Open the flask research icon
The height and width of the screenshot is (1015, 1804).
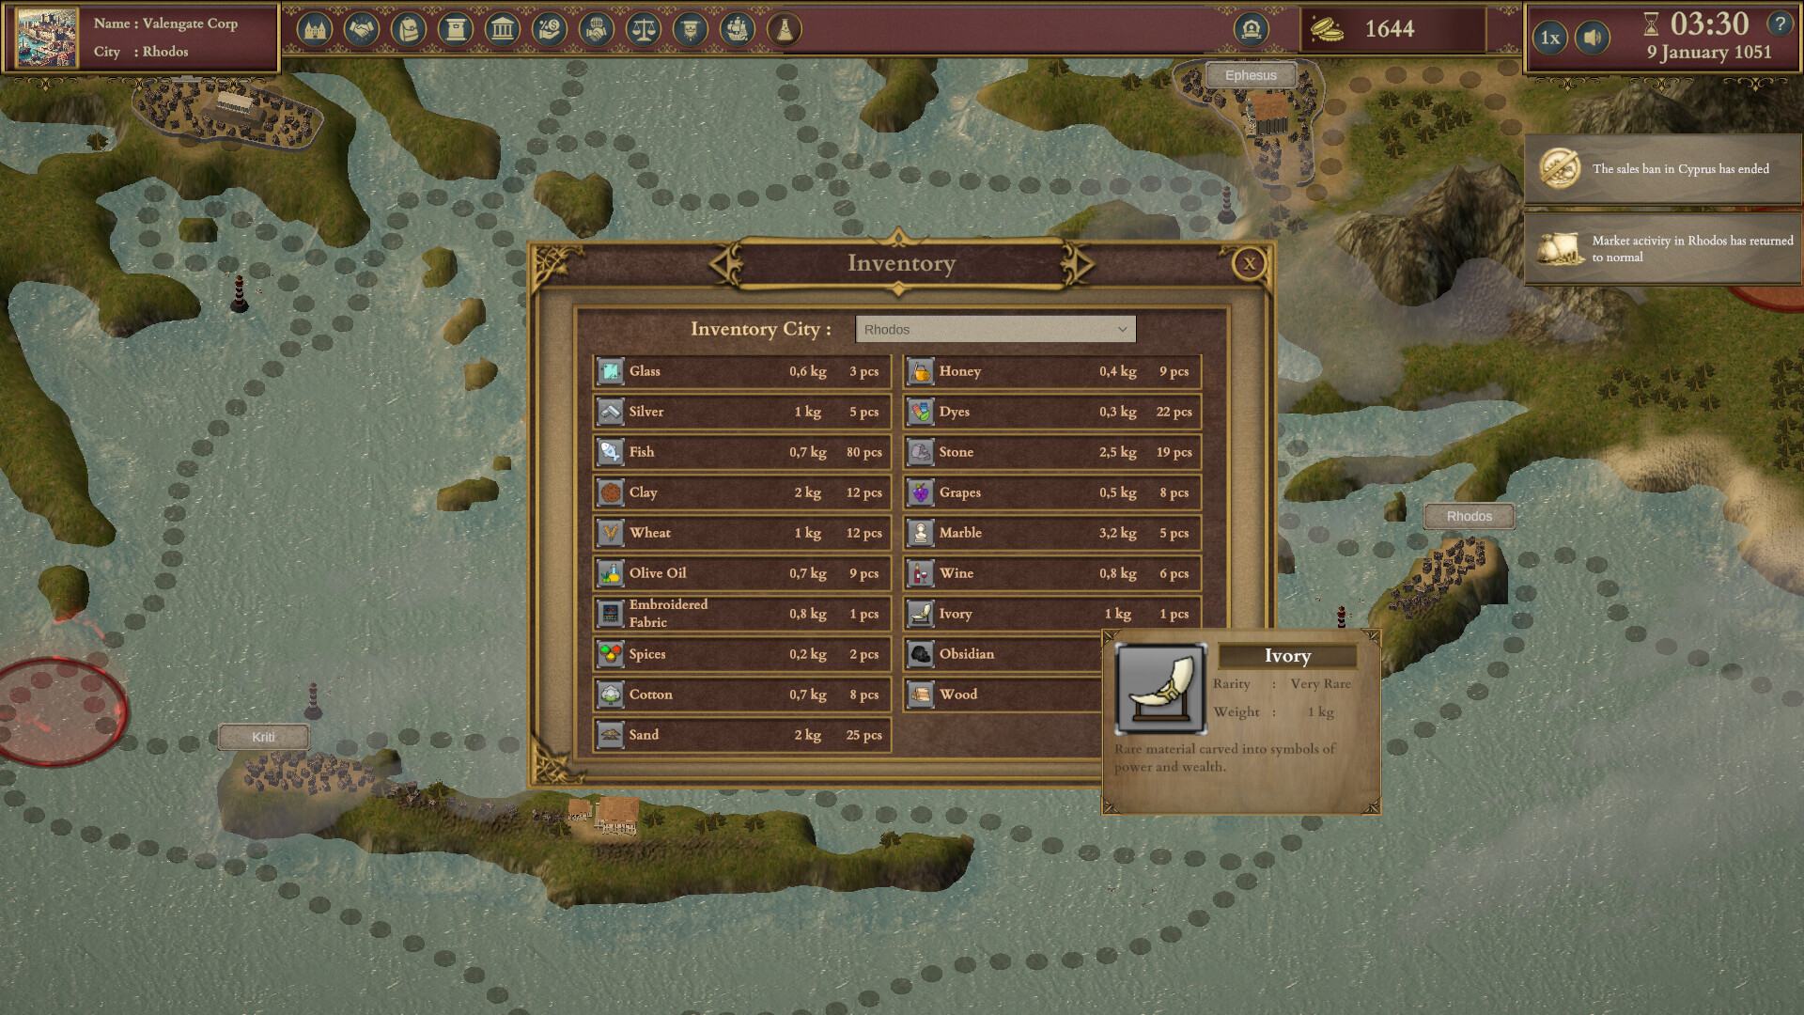coord(785,30)
